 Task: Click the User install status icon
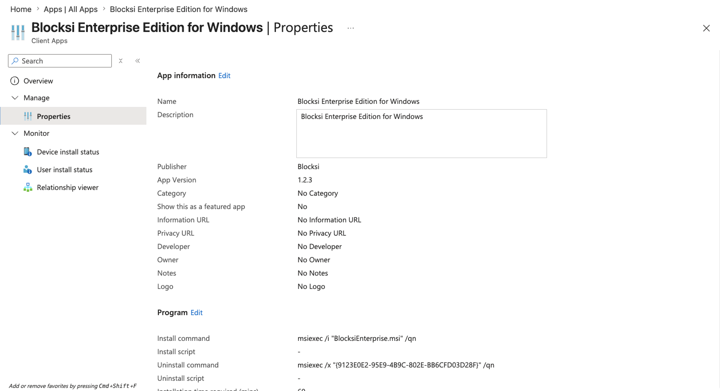[28, 170]
